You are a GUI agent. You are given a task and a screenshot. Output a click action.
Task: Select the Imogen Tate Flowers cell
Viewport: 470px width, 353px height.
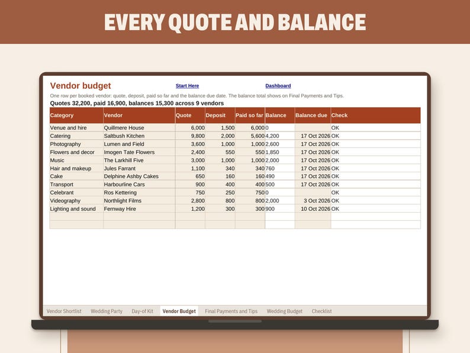click(139, 152)
